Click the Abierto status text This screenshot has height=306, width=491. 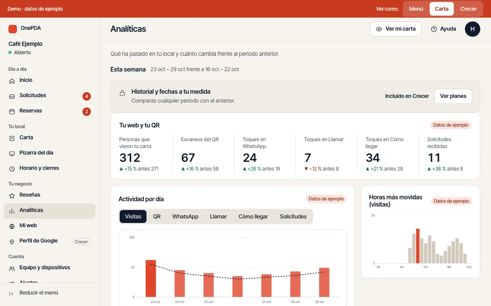click(x=23, y=53)
